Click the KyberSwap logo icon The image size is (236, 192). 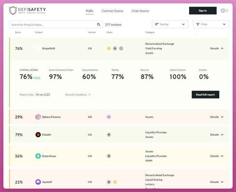[x=38, y=156]
